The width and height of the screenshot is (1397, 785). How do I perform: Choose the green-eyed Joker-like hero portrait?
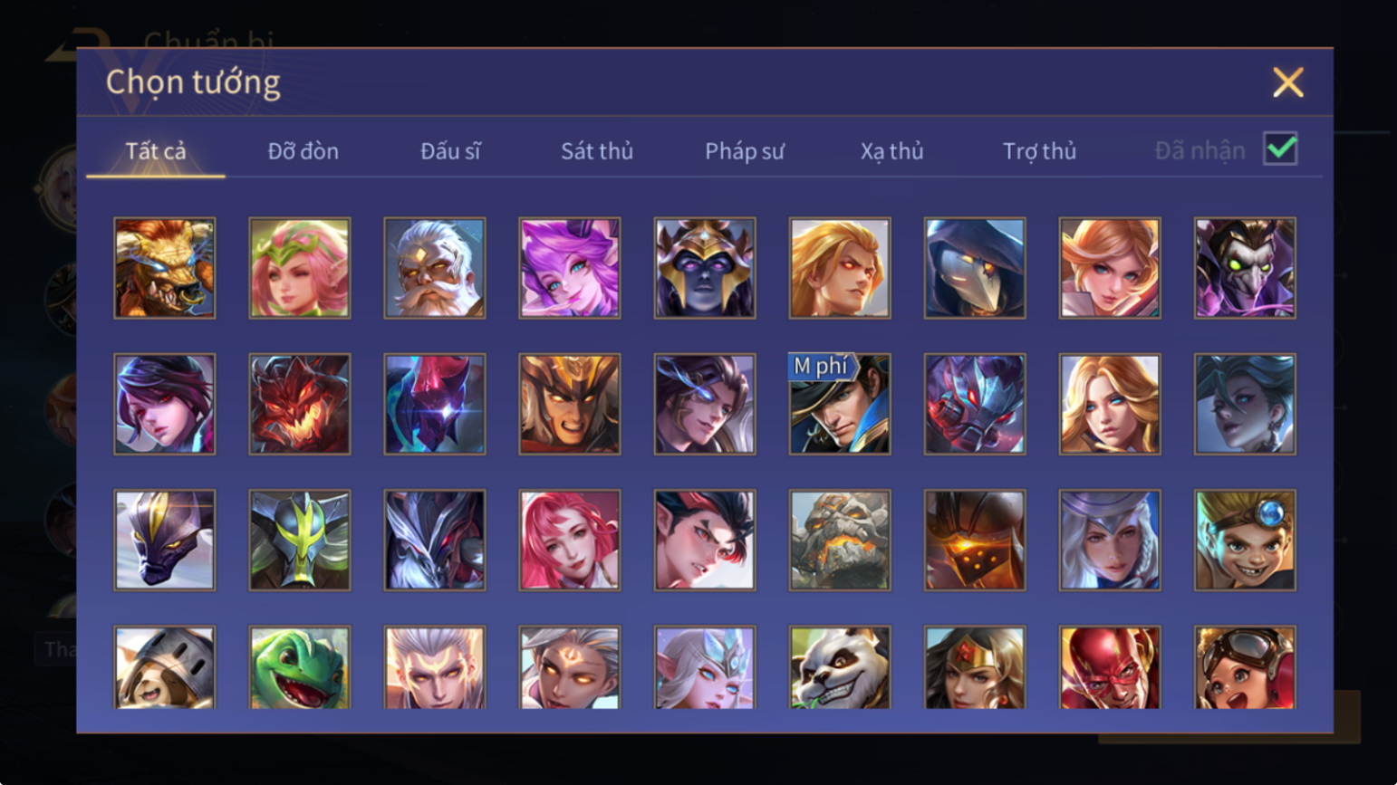pyautogui.click(x=1245, y=268)
